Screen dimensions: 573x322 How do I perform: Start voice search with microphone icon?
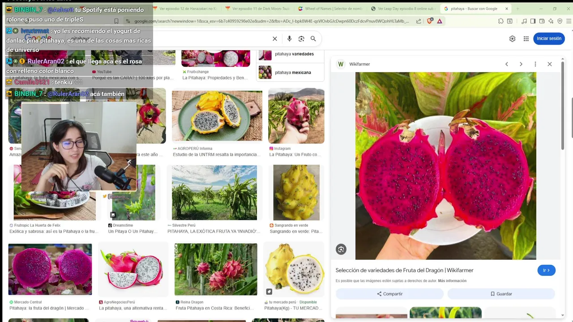(x=289, y=39)
